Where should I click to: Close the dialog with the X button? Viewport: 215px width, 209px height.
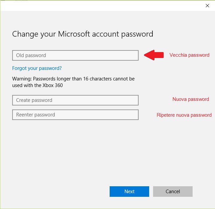[207, 6]
